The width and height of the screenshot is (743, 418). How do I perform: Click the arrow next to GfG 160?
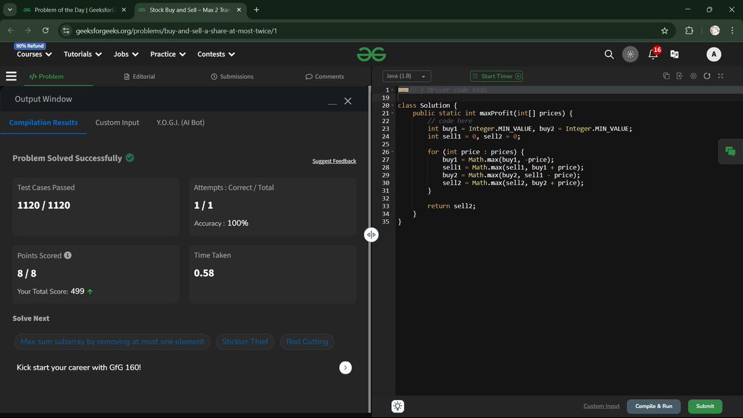pyautogui.click(x=345, y=368)
